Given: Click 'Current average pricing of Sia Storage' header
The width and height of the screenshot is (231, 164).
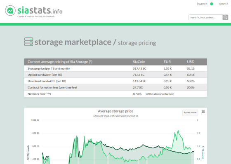Looking at the screenshot, I should pyautogui.click(x=60, y=62).
